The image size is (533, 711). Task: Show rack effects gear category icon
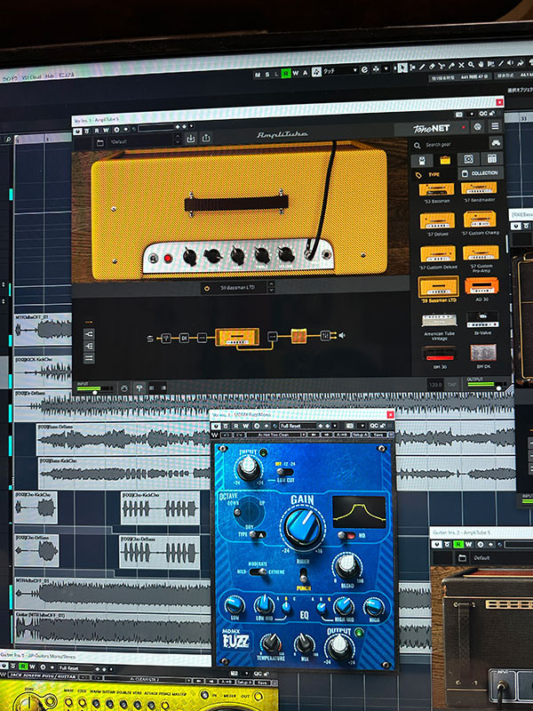(492, 158)
